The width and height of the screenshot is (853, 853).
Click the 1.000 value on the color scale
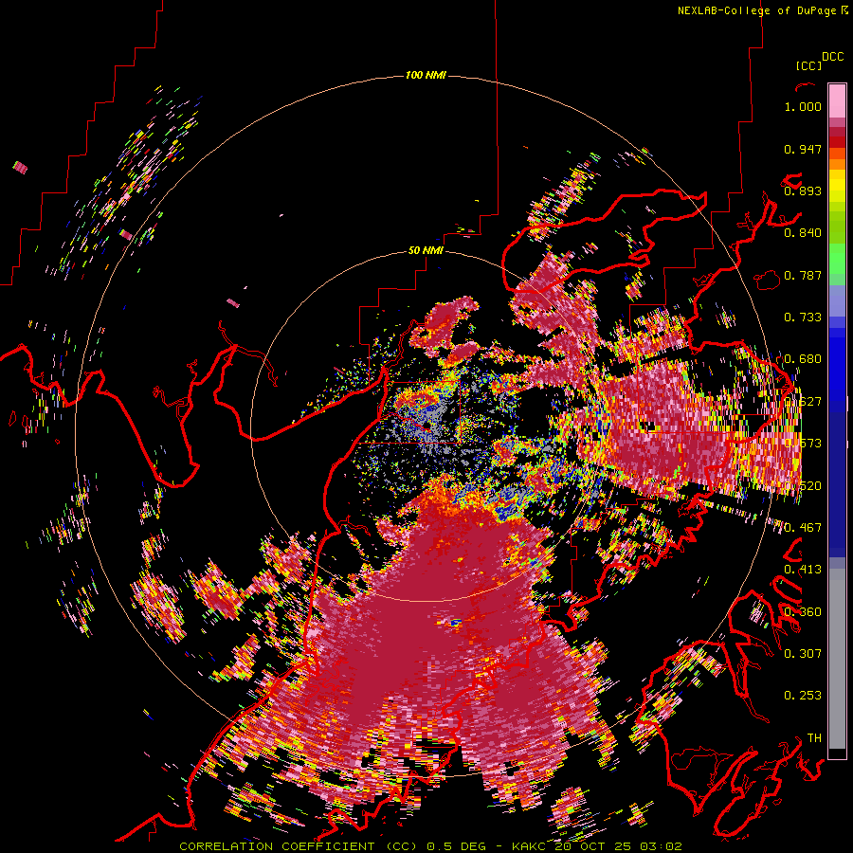(803, 106)
